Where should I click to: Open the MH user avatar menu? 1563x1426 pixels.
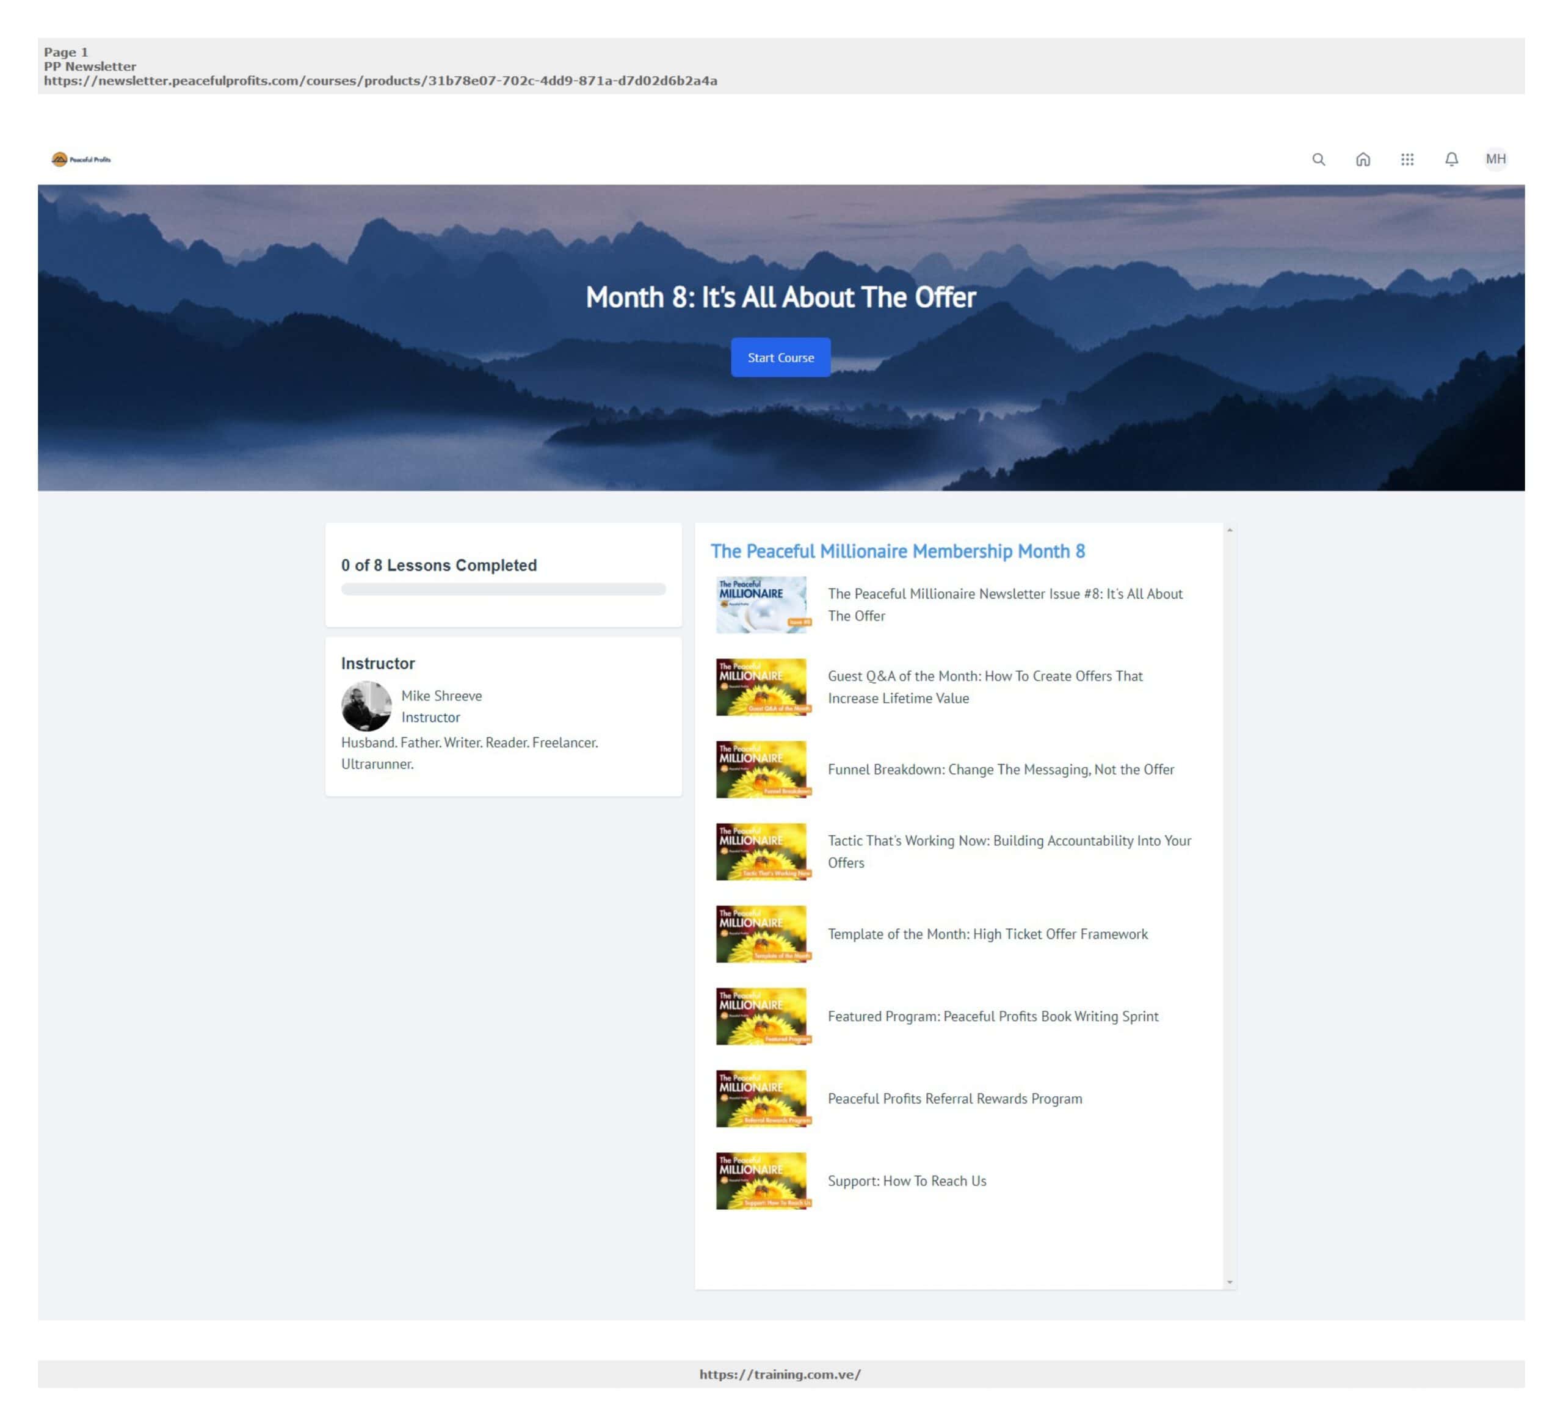tap(1496, 160)
